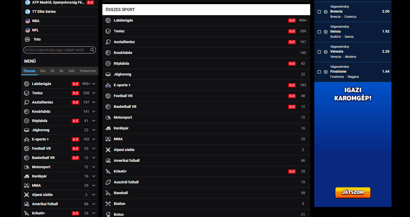Tick the Genoa bet checkbox
The image size is (410, 217).
[319, 32]
